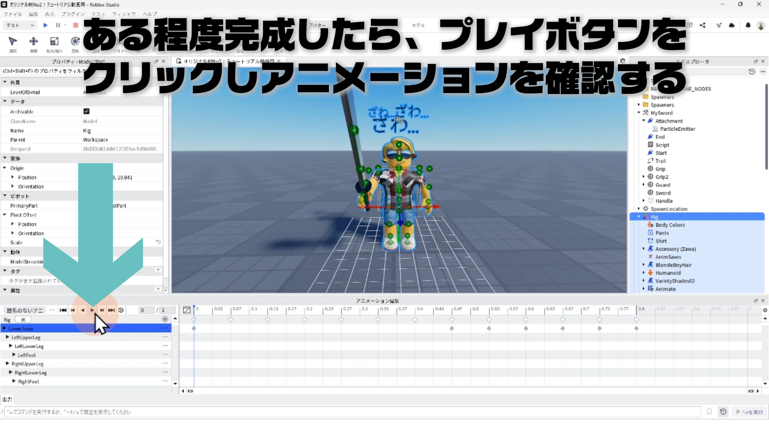Click the add track plus button
This screenshot has width=769, height=432.
(x=165, y=319)
